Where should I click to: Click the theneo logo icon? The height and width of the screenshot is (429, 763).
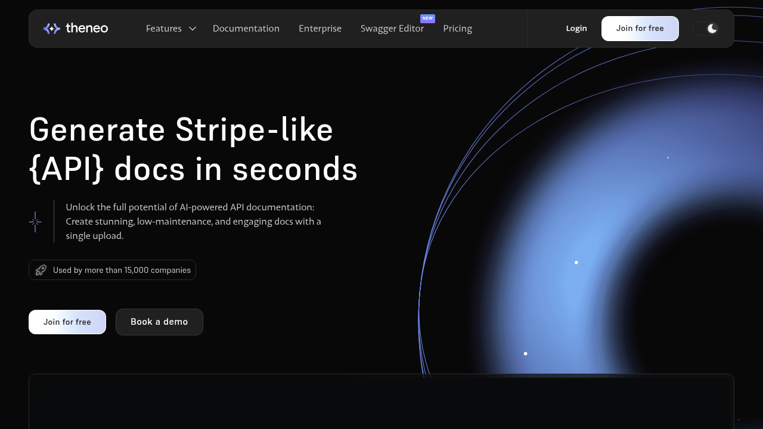pos(52,29)
